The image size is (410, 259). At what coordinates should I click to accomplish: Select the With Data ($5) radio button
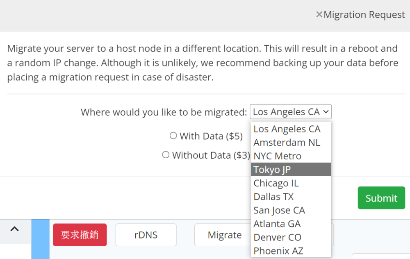click(x=173, y=136)
